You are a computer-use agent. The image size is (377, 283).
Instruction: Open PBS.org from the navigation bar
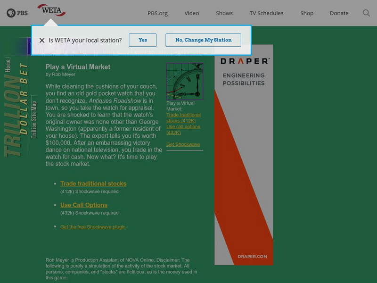point(157,13)
